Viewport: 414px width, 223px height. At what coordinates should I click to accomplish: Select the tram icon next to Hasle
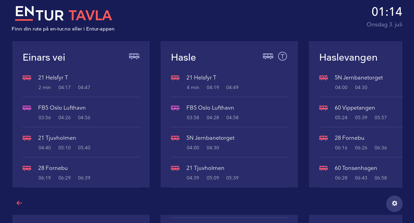pyautogui.click(x=283, y=56)
